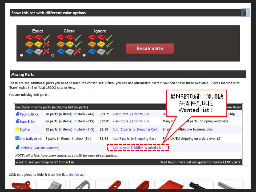The width and height of the screenshot is (256, 192).
Task: Hide the first red Technic piece thumbnail
Action: 23,185
